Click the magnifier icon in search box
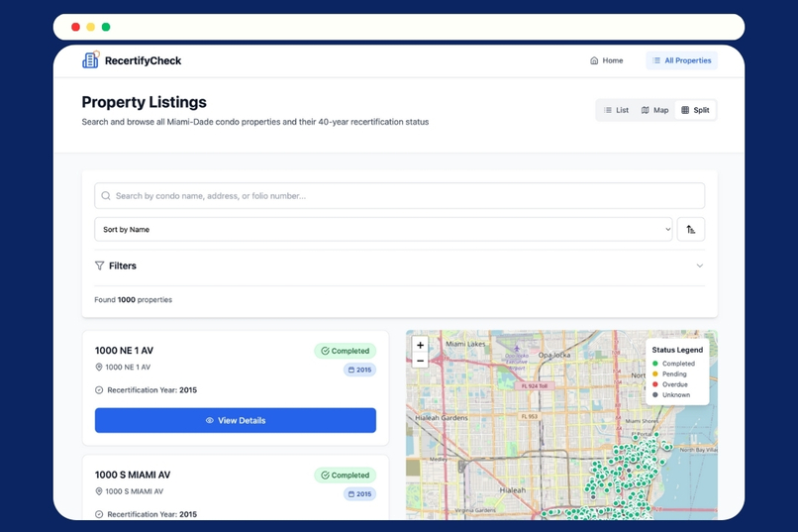Screen dimensions: 798x532 [106, 196]
